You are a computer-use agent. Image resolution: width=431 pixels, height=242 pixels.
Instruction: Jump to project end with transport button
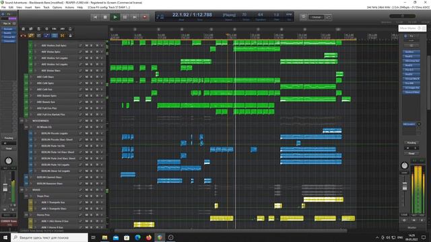[135, 17]
